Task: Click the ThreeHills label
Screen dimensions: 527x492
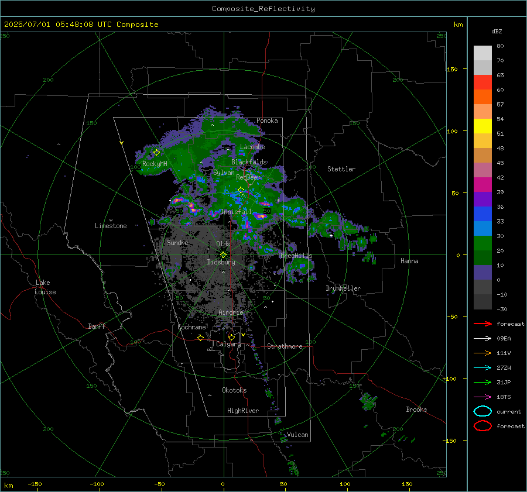Action: pyautogui.click(x=295, y=256)
